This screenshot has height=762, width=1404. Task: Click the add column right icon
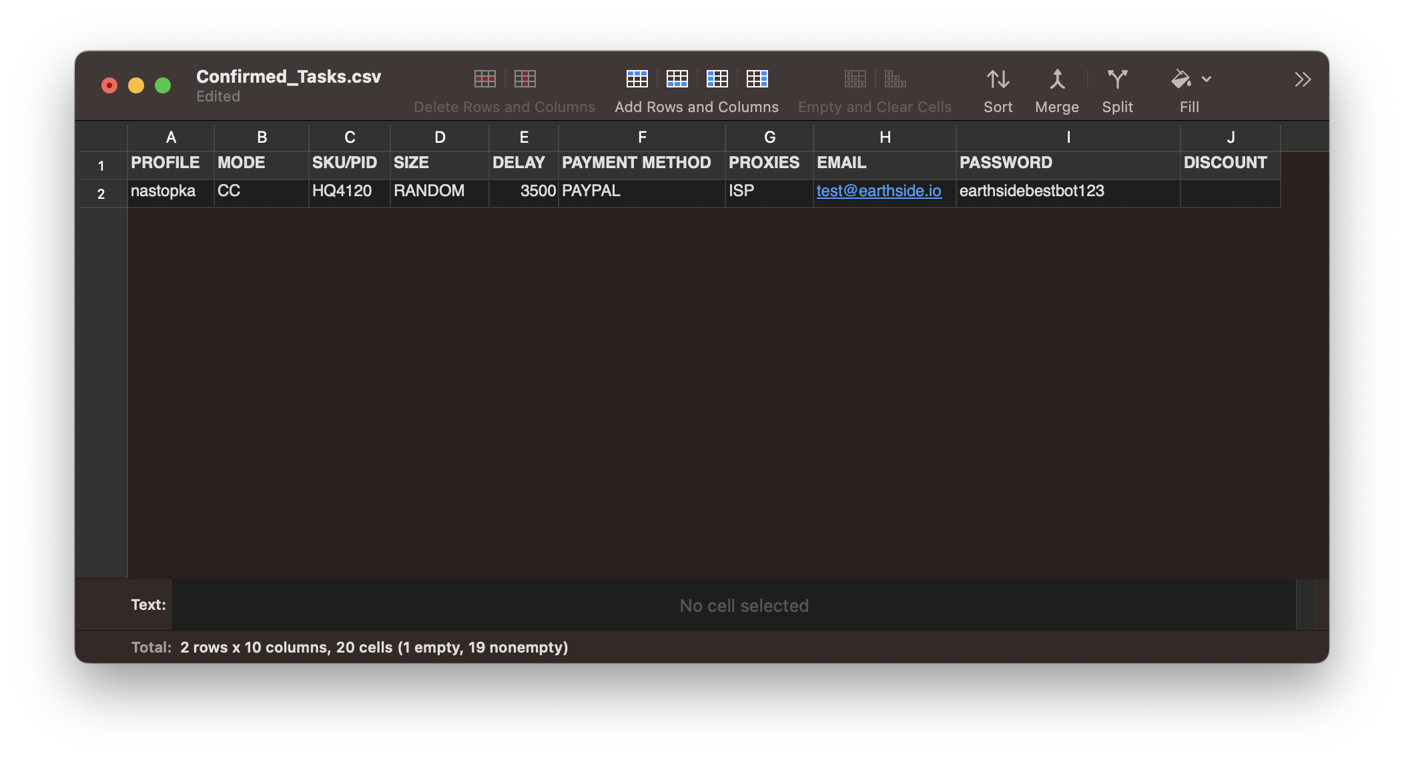pyautogui.click(x=757, y=79)
